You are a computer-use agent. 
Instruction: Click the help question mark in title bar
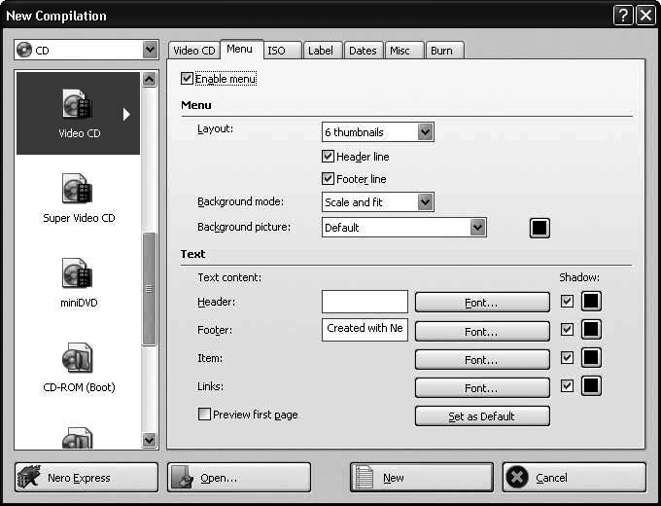point(623,16)
